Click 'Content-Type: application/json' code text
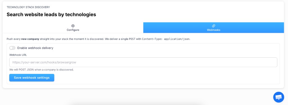 166,39
